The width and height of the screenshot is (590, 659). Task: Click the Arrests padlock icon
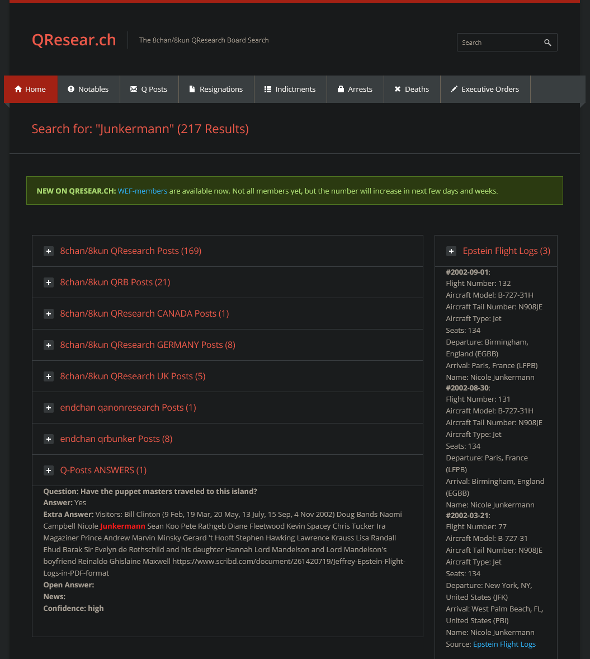point(341,89)
